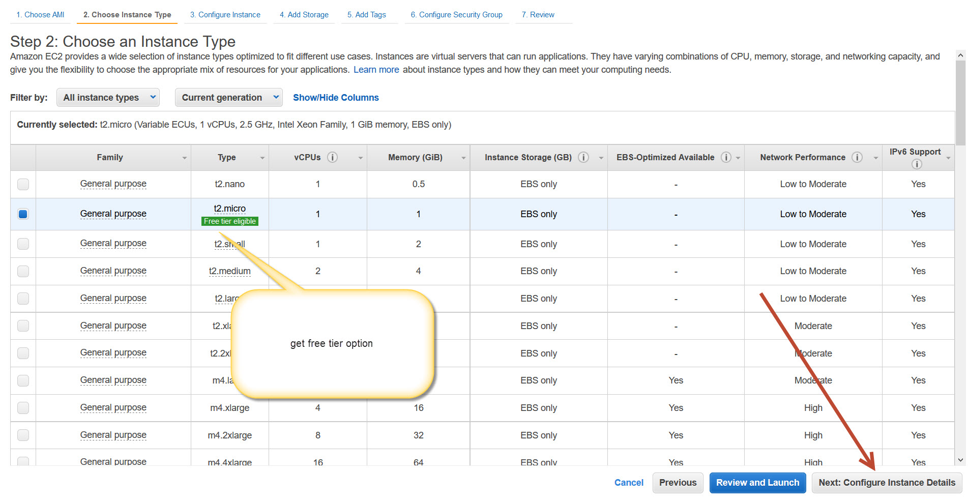Viewport: 968px width, 502px height.
Task: Click sort arrow in Memory (GiB) column header
Action: click(463, 158)
